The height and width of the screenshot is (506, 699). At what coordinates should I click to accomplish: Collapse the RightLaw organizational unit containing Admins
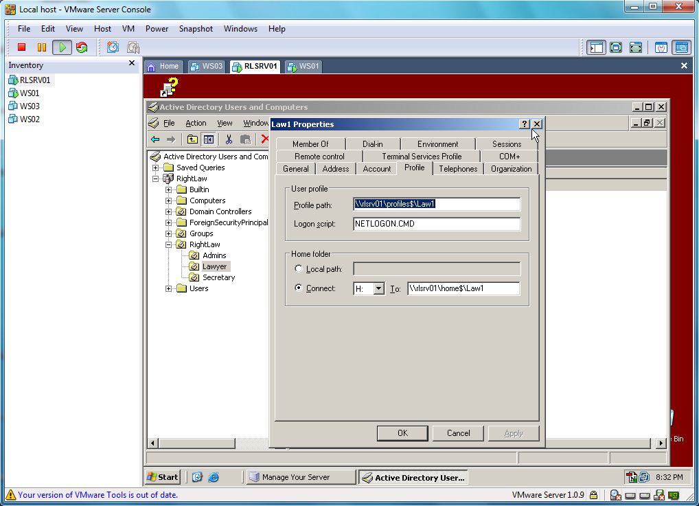168,244
